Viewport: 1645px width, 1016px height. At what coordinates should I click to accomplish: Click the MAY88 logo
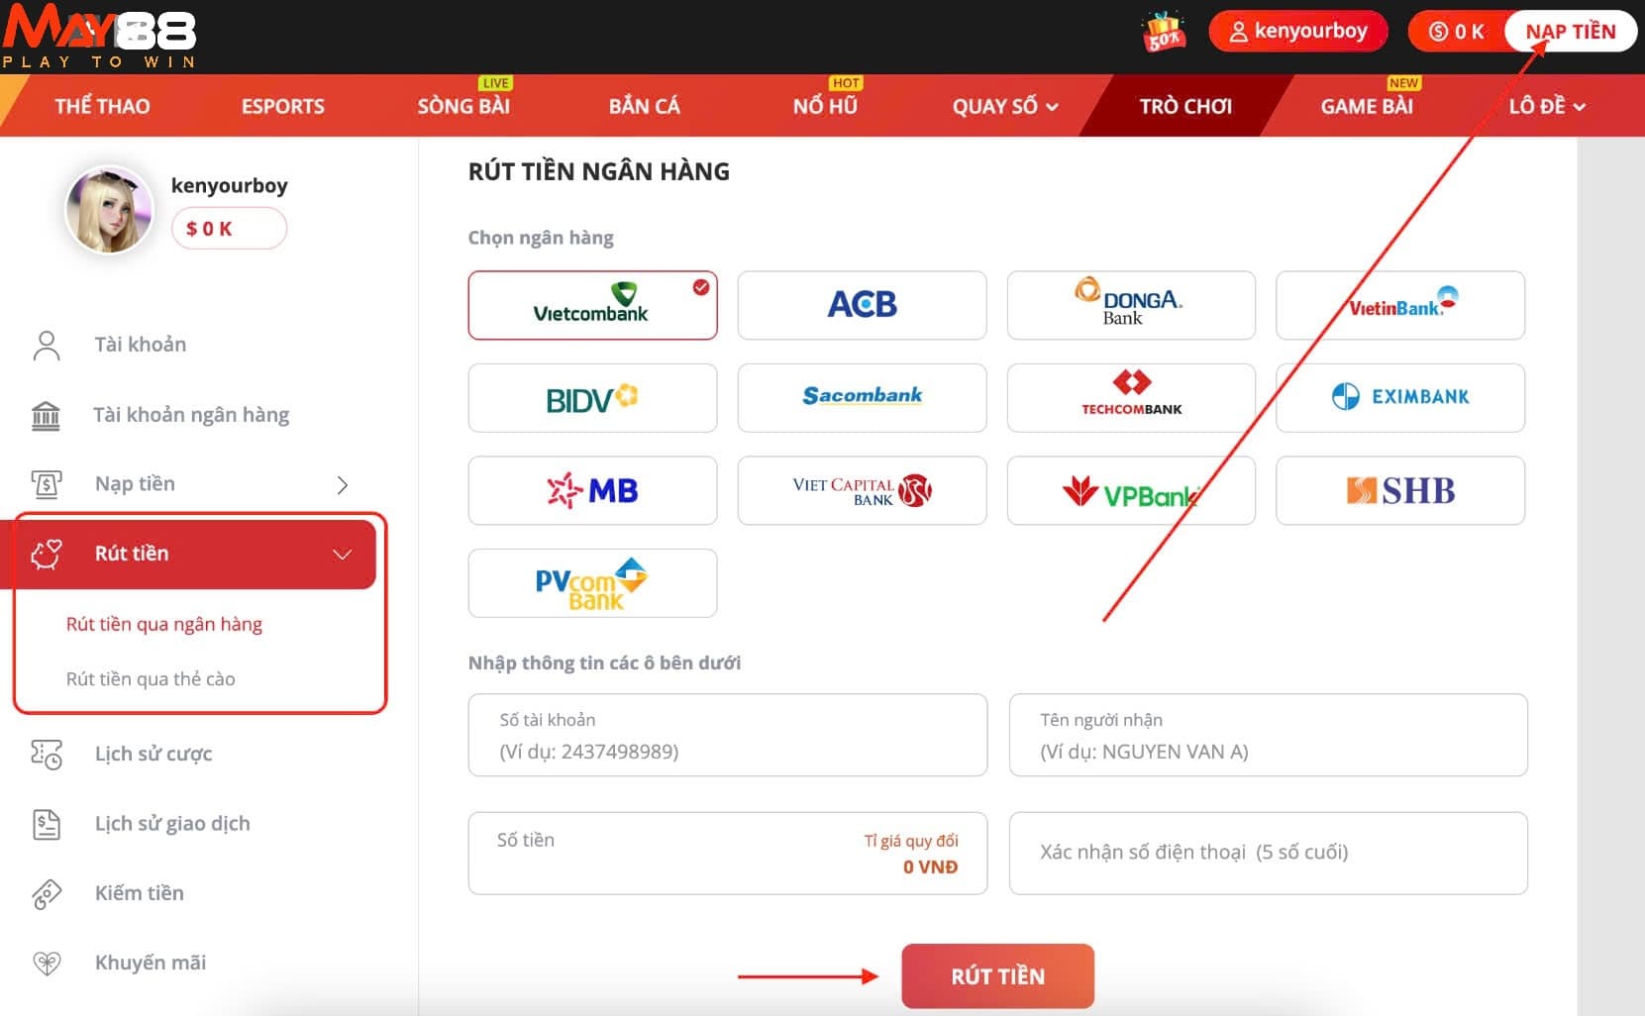tap(99, 37)
